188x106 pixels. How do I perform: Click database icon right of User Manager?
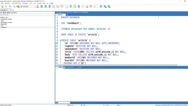[42, 6]
